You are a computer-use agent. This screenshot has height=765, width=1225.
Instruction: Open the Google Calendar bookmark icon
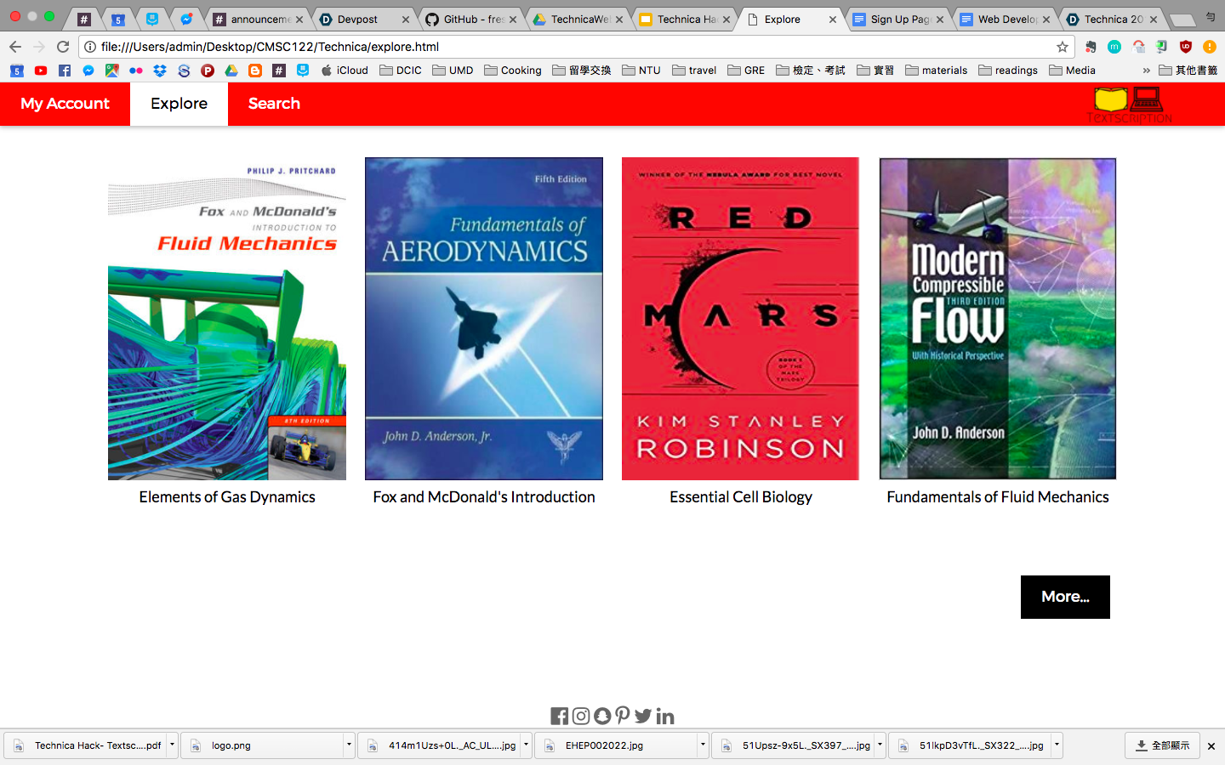coord(17,71)
